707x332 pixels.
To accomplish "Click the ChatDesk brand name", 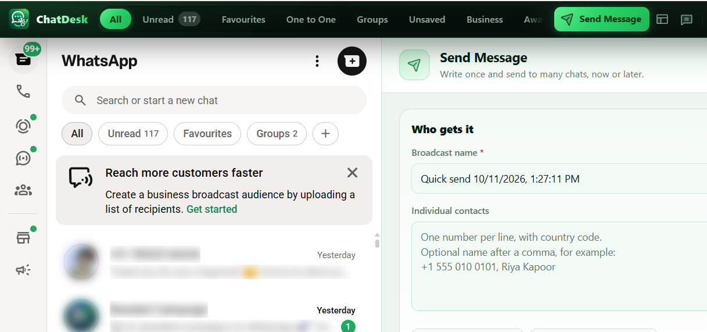I will pos(62,19).
